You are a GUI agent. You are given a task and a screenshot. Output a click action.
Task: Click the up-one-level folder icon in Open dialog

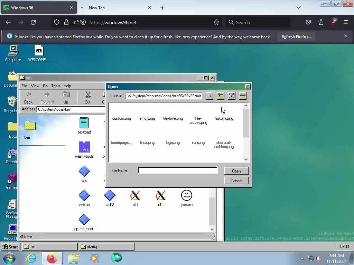(x=220, y=96)
